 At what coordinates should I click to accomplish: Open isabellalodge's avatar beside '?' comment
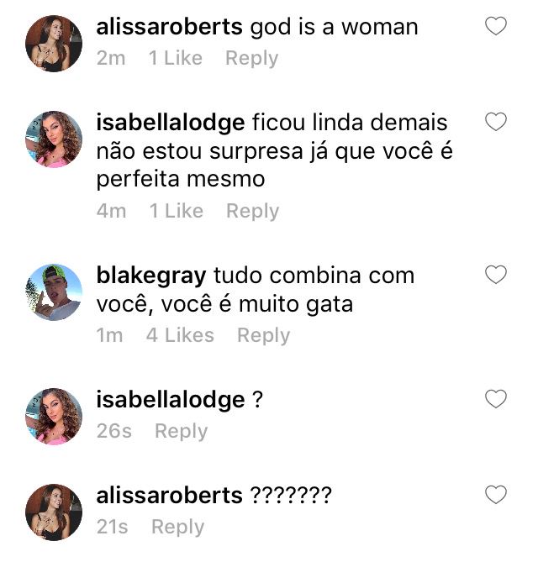54,416
